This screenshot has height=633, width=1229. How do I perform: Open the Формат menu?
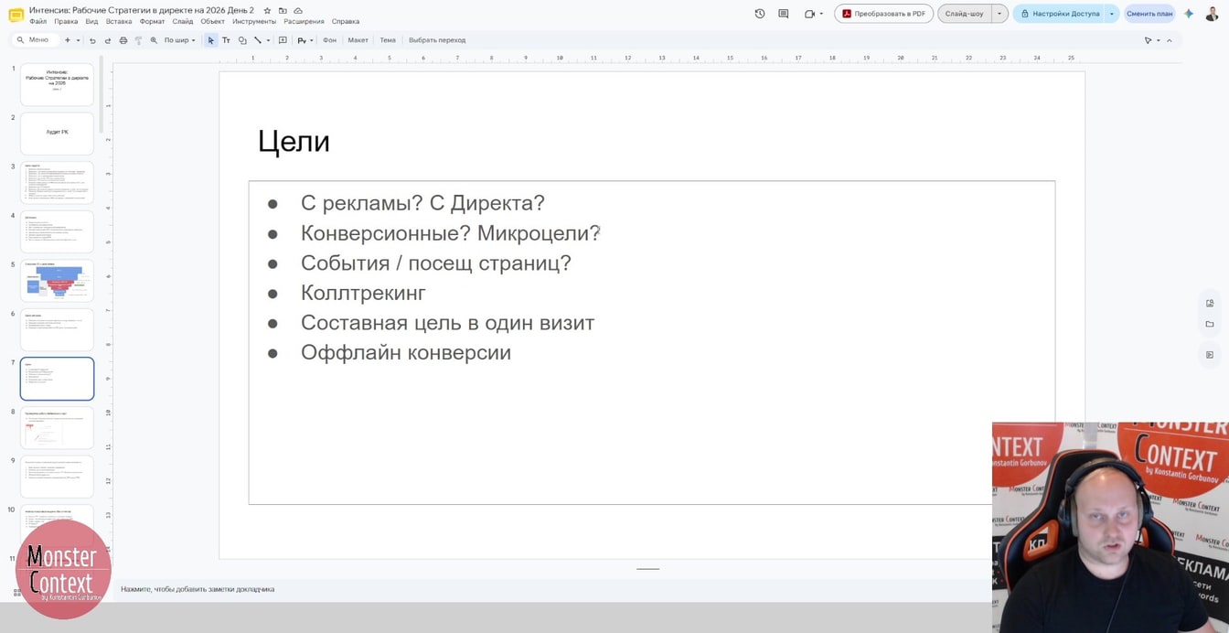(x=153, y=21)
